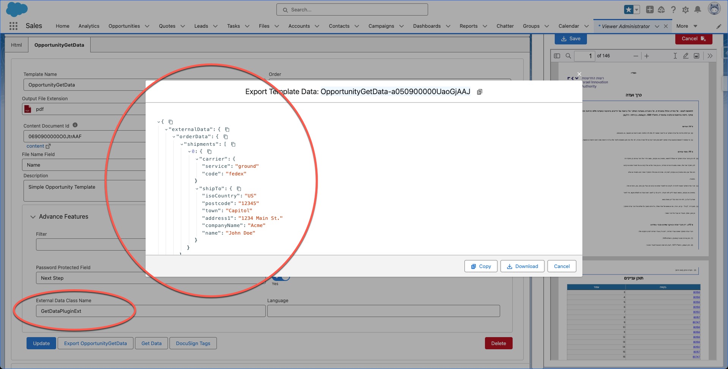Viewport: 728px width, 369px height.
Task: Expand the Opportunities dropdown menu
Action: pos(147,26)
